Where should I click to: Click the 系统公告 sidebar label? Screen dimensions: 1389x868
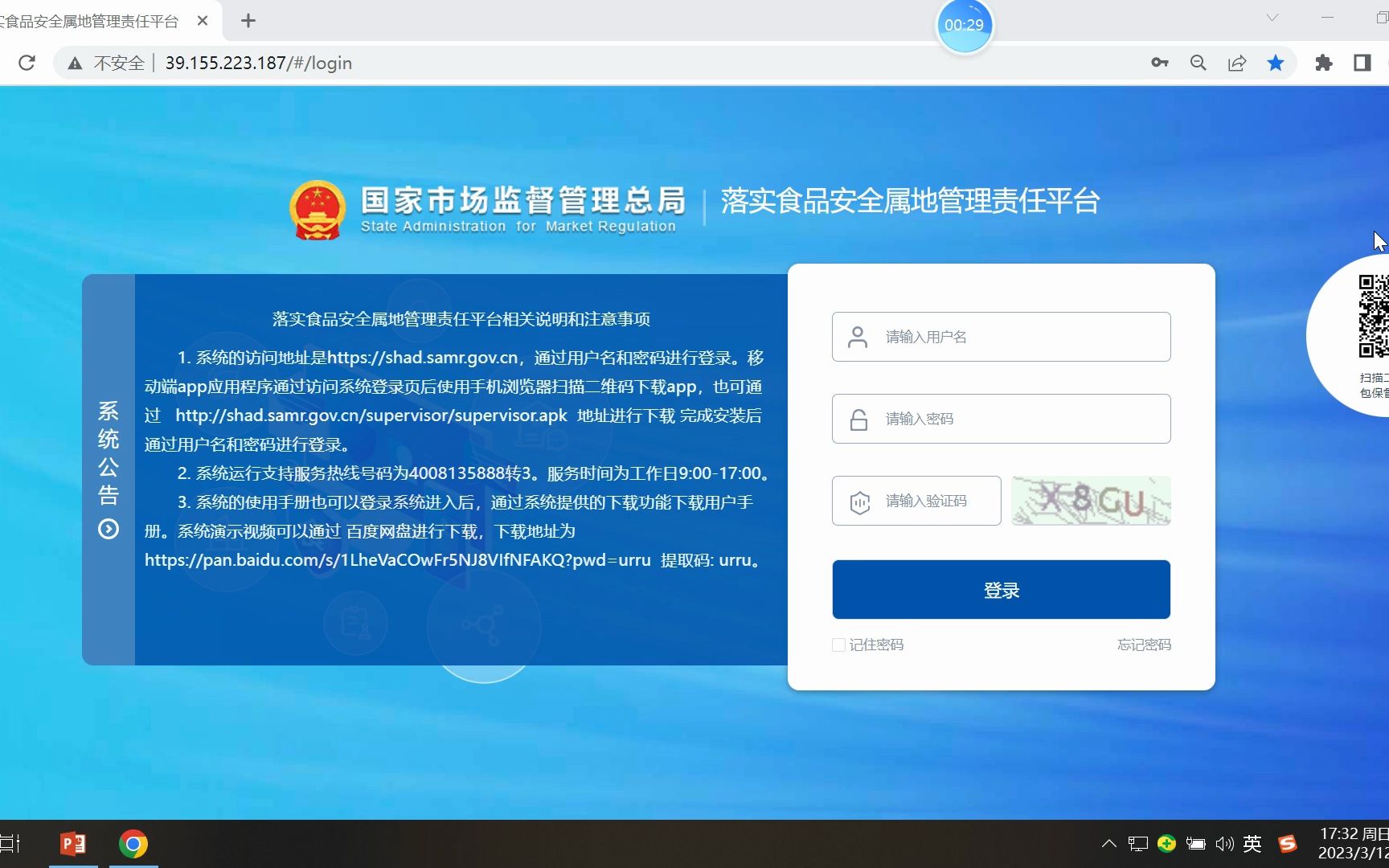[x=109, y=452]
